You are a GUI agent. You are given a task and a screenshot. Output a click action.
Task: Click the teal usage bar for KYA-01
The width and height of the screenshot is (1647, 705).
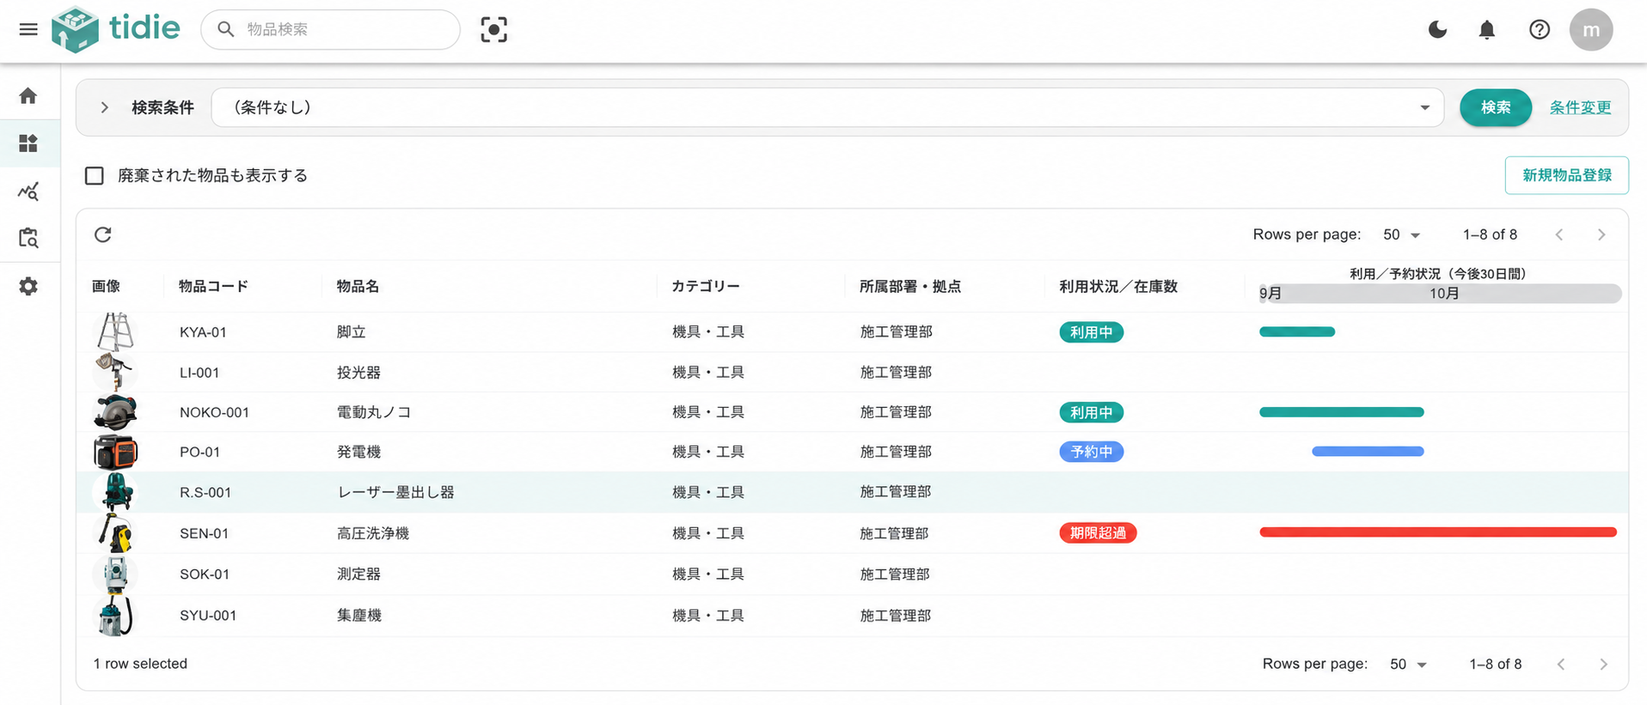click(x=1297, y=331)
